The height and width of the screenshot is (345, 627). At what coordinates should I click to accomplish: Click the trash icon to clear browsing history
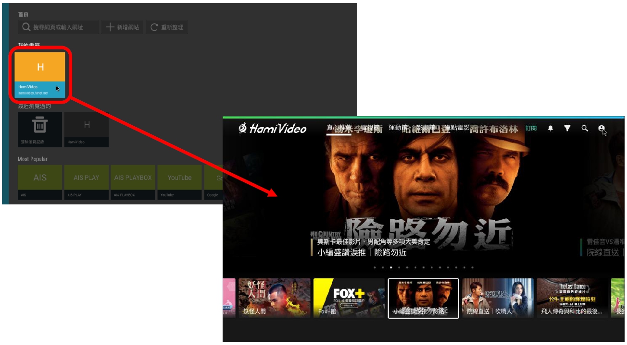[39, 125]
